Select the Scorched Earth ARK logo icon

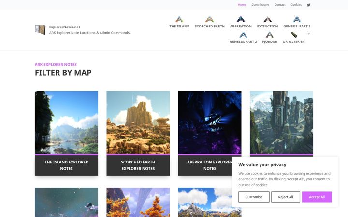(209, 19)
